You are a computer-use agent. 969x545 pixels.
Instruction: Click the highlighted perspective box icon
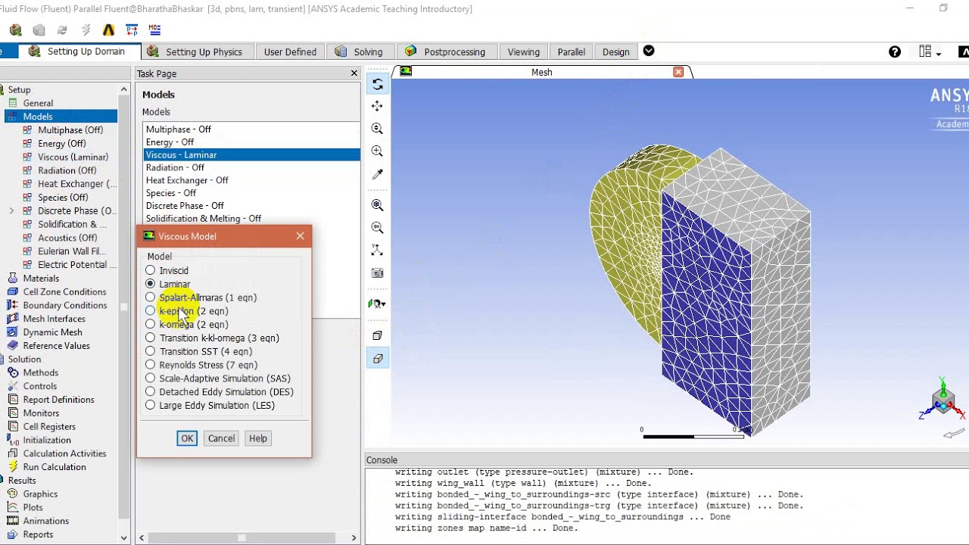(377, 358)
